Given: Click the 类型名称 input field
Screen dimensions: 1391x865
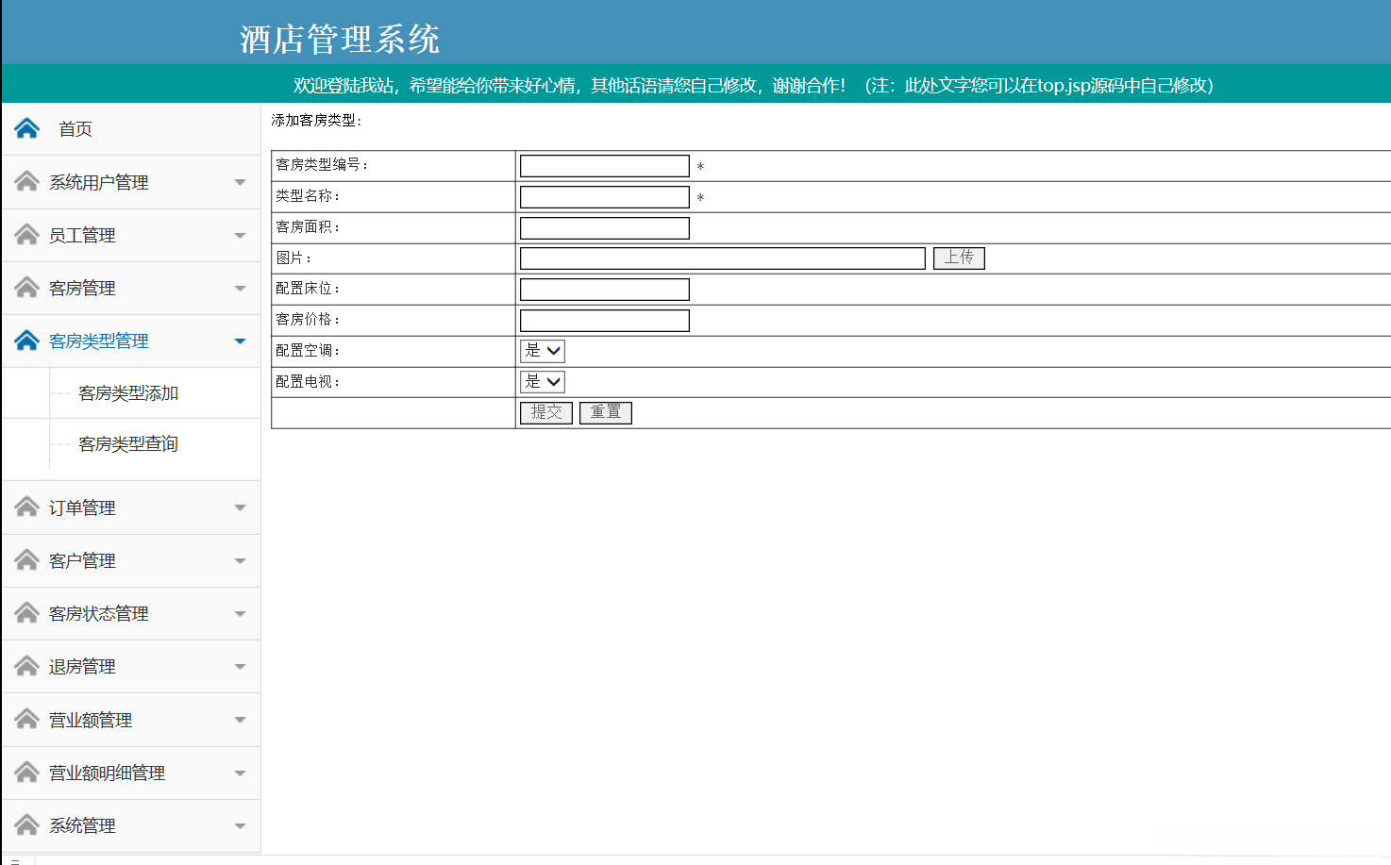Looking at the screenshot, I should [x=603, y=196].
